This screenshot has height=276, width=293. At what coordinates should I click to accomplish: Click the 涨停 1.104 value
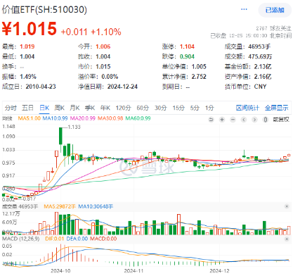(187, 46)
